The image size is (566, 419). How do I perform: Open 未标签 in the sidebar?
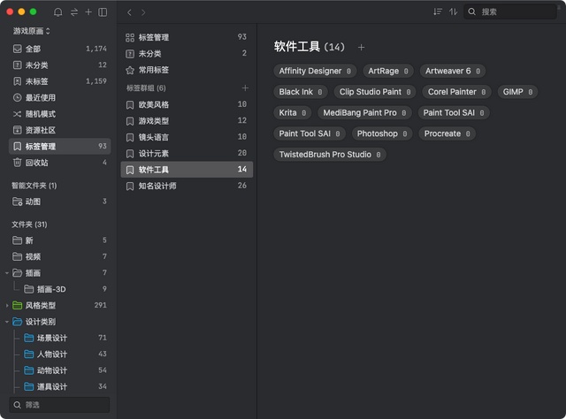point(59,81)
